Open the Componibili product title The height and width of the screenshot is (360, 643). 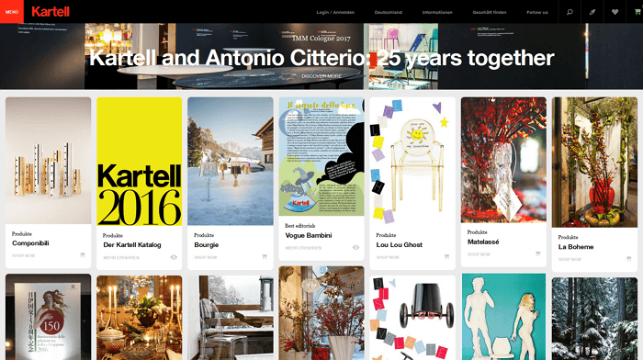tap(30, 243)
